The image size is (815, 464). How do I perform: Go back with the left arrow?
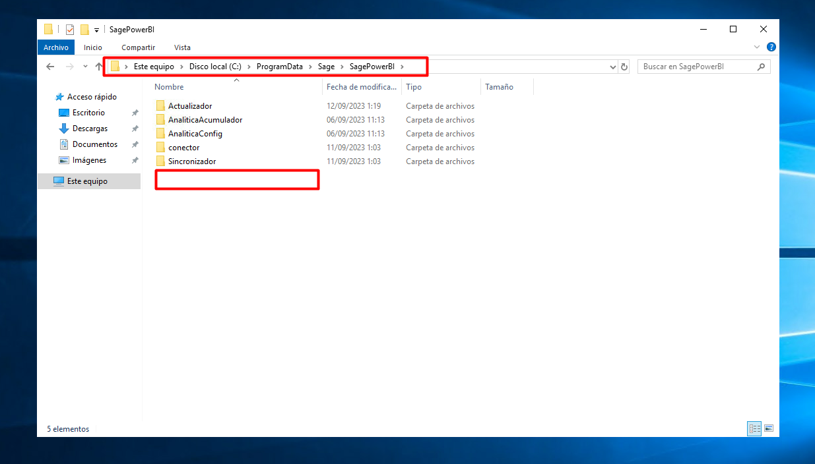50,67
